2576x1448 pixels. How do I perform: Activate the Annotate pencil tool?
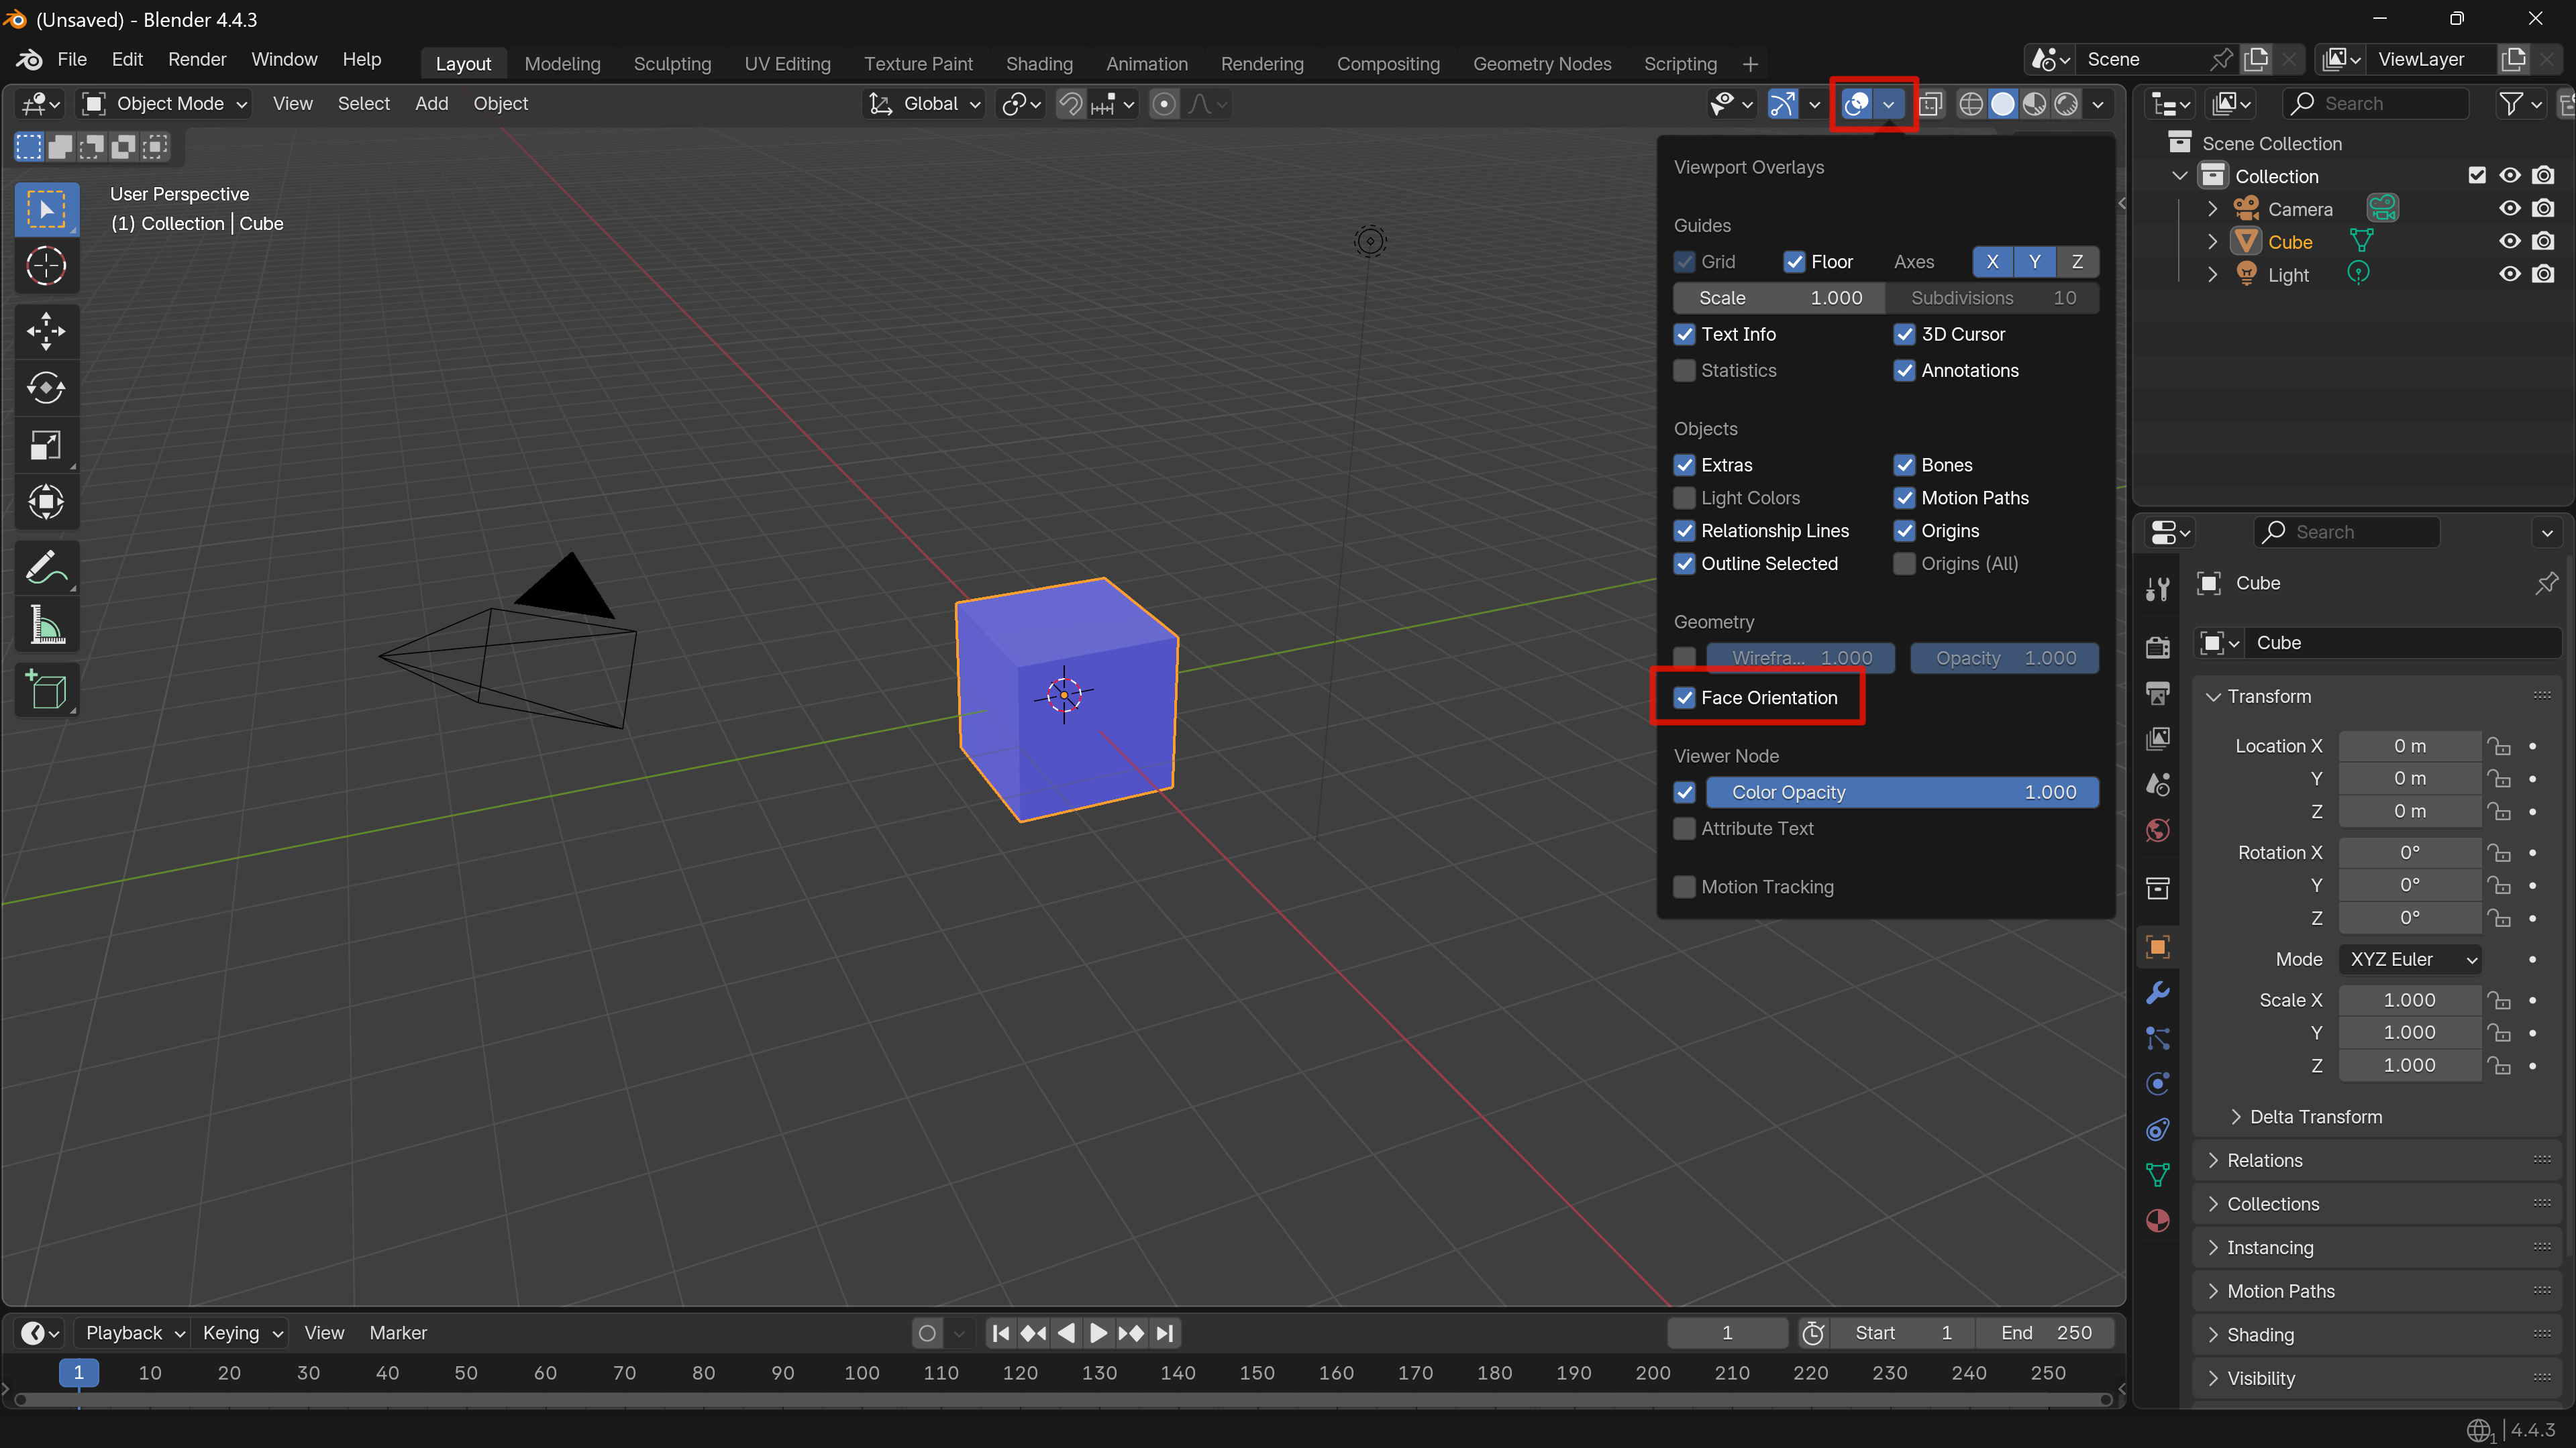click(x=46, y=569)
